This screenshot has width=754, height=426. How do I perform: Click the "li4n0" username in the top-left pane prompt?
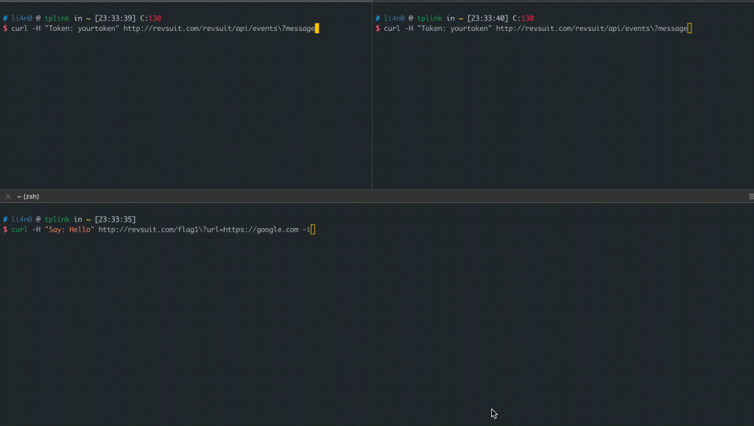21,18
